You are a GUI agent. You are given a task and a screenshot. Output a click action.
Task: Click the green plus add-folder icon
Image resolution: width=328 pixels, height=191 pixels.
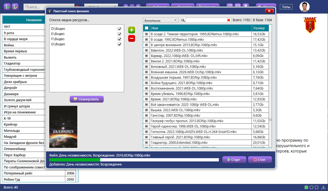(131, 30)
